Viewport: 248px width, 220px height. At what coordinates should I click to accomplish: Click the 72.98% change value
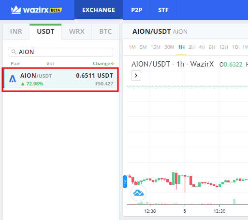tap(32, 84)
